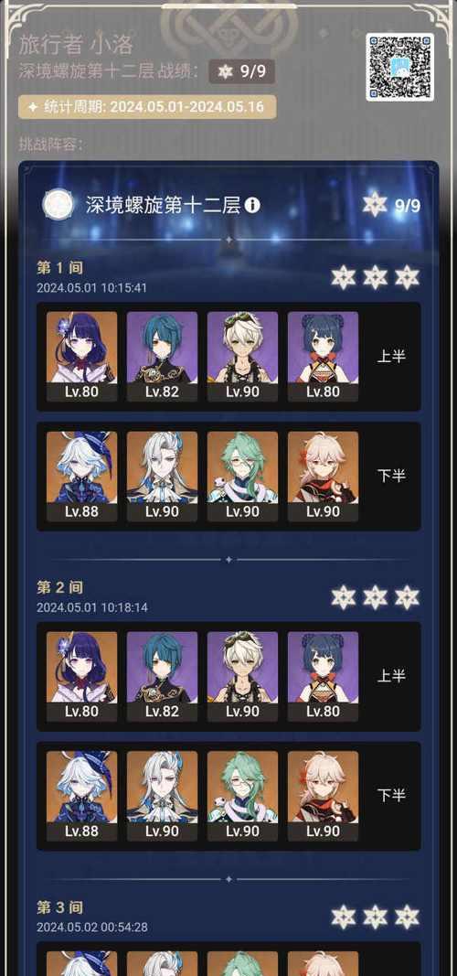
Task: Open the Lv.88 character in chamber 1 second half
Action: pyautogui.click(x=81, y=477)
